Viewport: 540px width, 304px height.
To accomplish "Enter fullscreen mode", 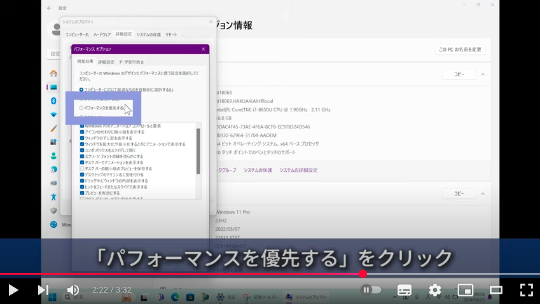I will (527, 290).
